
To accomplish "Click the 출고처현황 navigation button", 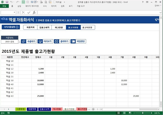I will [88, 27].
